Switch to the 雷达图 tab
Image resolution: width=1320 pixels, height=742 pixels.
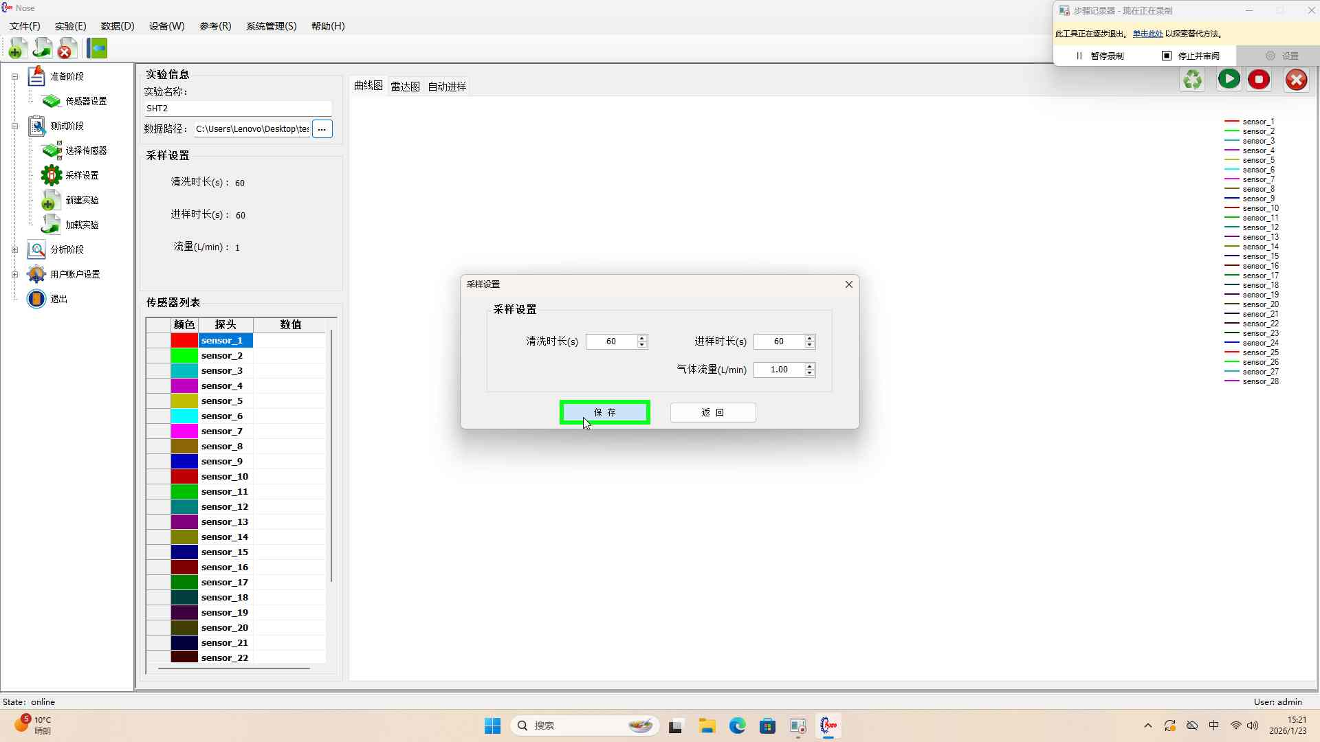(405, 87)
